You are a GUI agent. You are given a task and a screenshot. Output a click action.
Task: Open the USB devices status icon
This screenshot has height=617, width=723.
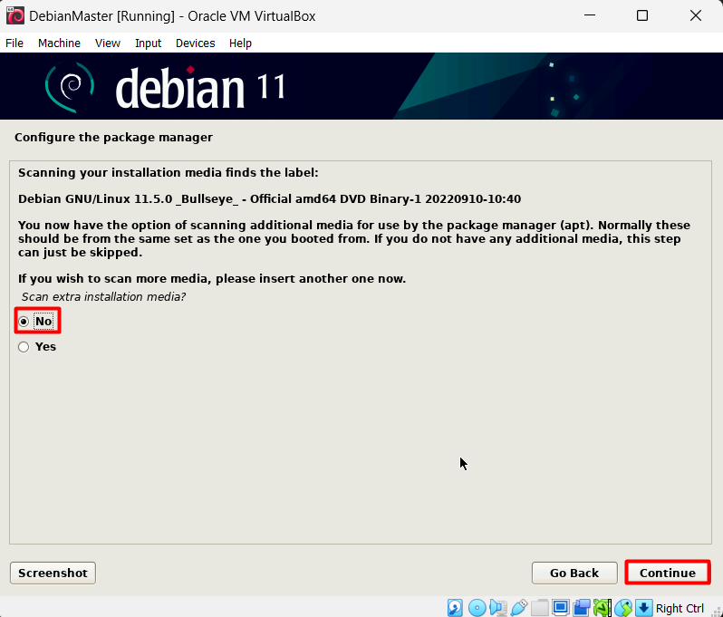coord(519,608)
